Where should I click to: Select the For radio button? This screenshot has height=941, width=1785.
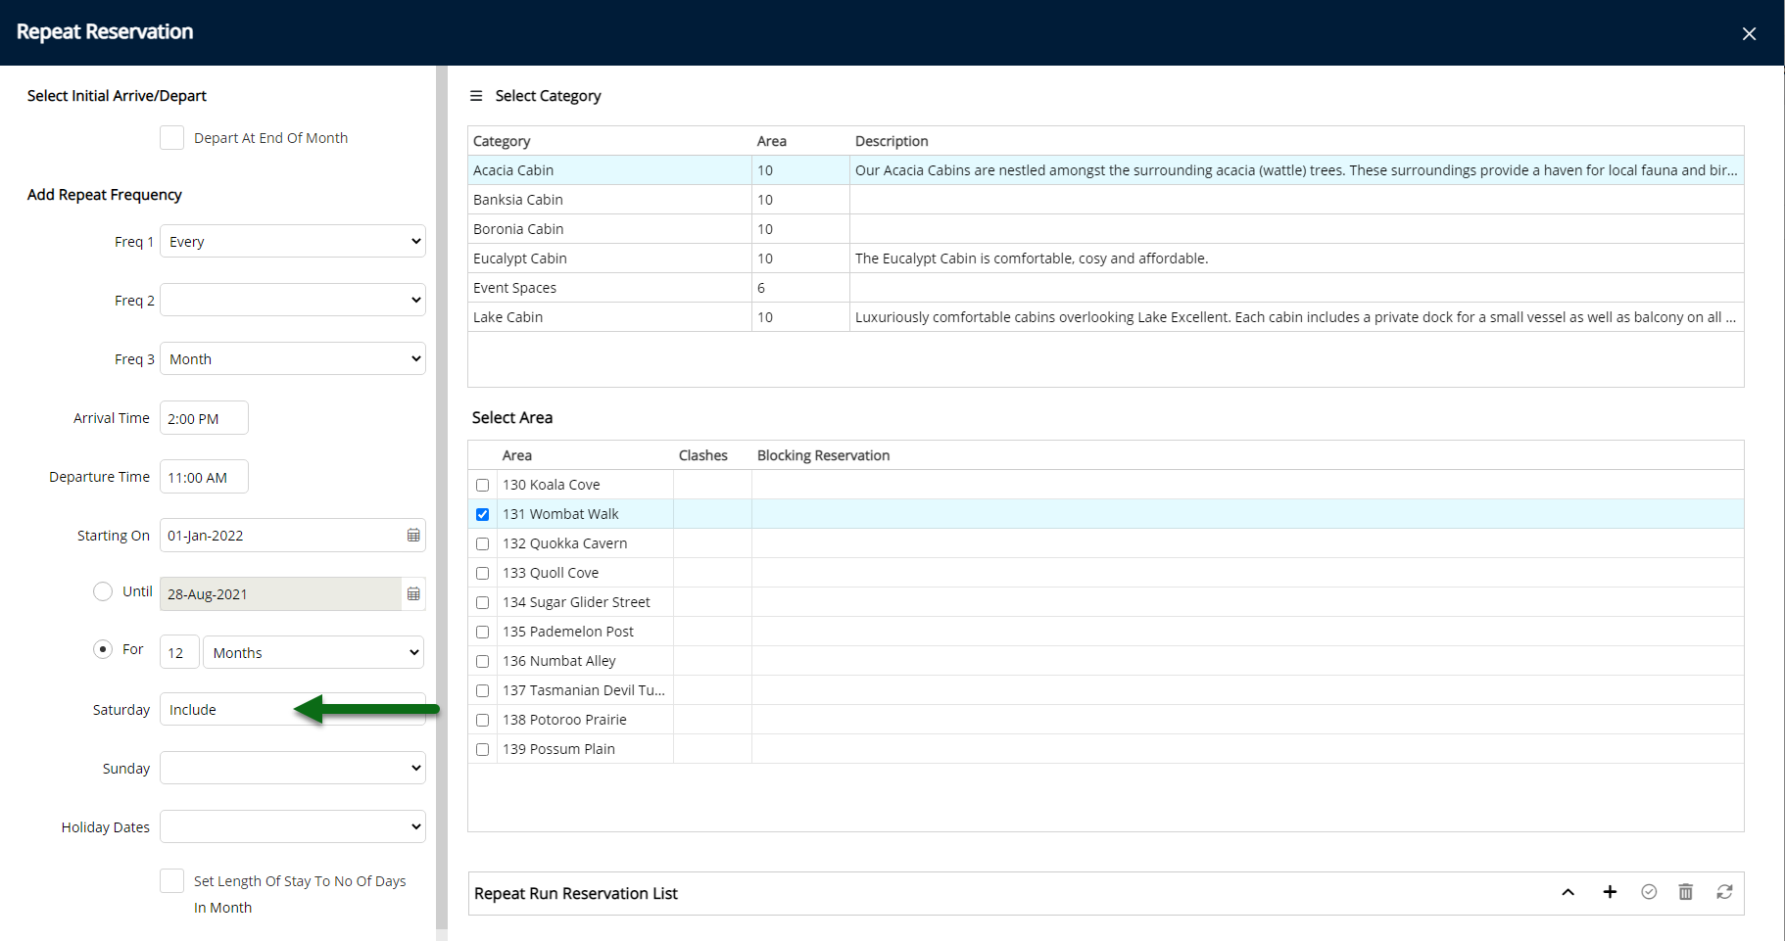(x=103, y=649)
